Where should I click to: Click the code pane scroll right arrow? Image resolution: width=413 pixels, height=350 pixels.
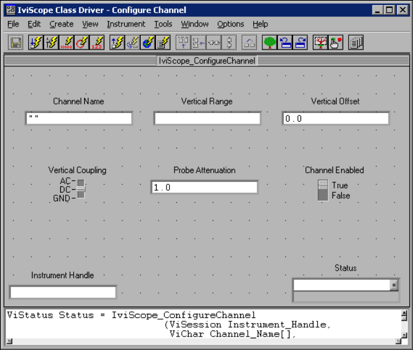pyautogui.click(x=398, y=341)
